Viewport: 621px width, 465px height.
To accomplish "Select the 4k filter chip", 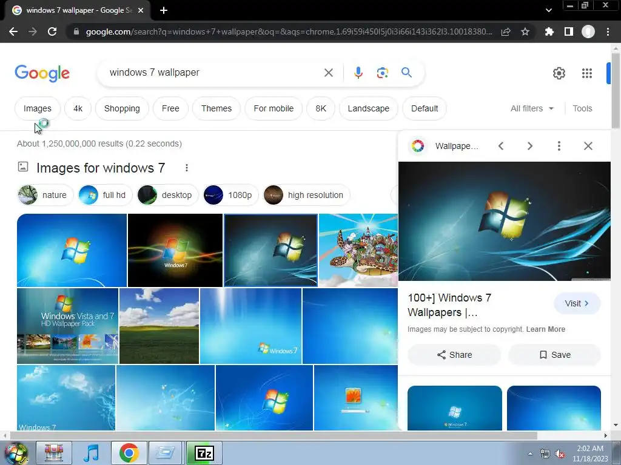I will [78, 108].
